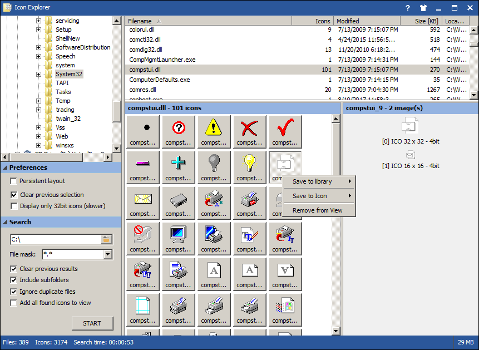This screenshot has width=479, height=350.
Task: Expand the Speech folder tree node
Action: tap(39, 56)
